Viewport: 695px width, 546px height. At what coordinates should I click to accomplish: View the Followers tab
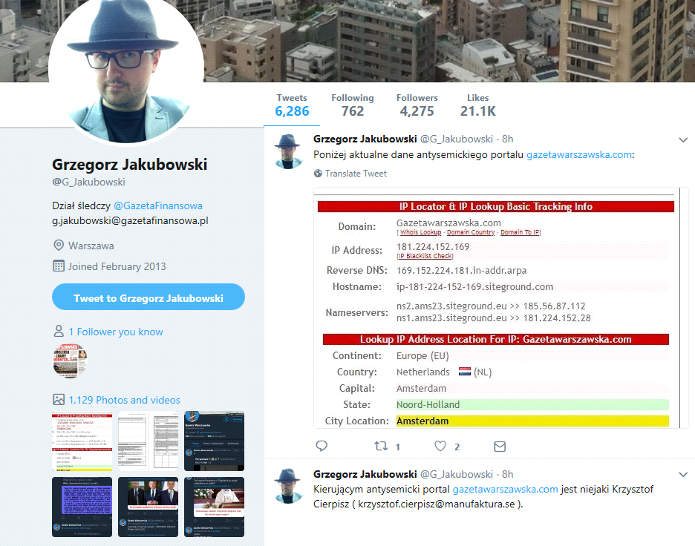coord(417,105)
